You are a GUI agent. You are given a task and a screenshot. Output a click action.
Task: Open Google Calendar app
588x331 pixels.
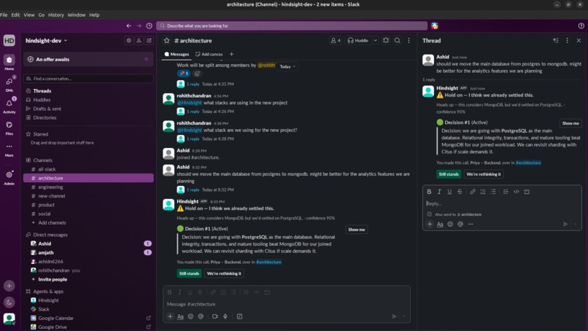point(88,319)
